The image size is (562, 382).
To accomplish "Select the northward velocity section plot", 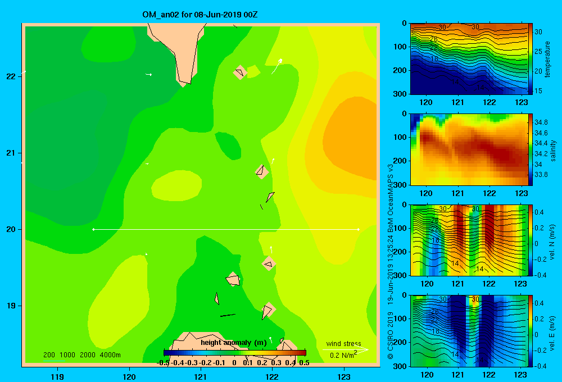I will [x=469, y=240].
